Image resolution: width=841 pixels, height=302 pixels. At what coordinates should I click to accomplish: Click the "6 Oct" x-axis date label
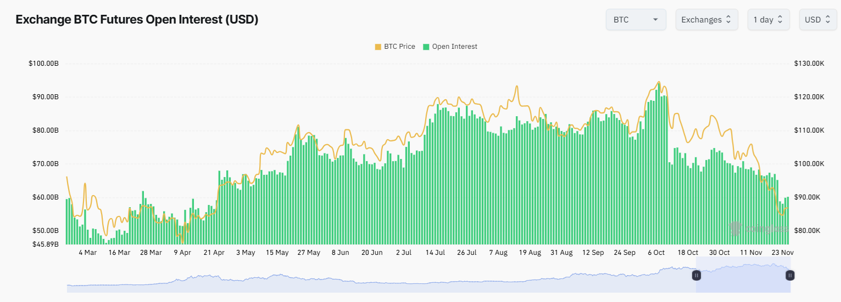(x=656, y=253)
